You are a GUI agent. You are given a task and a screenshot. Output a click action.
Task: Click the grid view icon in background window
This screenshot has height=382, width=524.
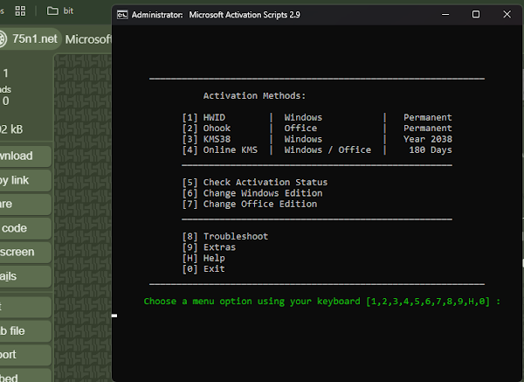20,11
